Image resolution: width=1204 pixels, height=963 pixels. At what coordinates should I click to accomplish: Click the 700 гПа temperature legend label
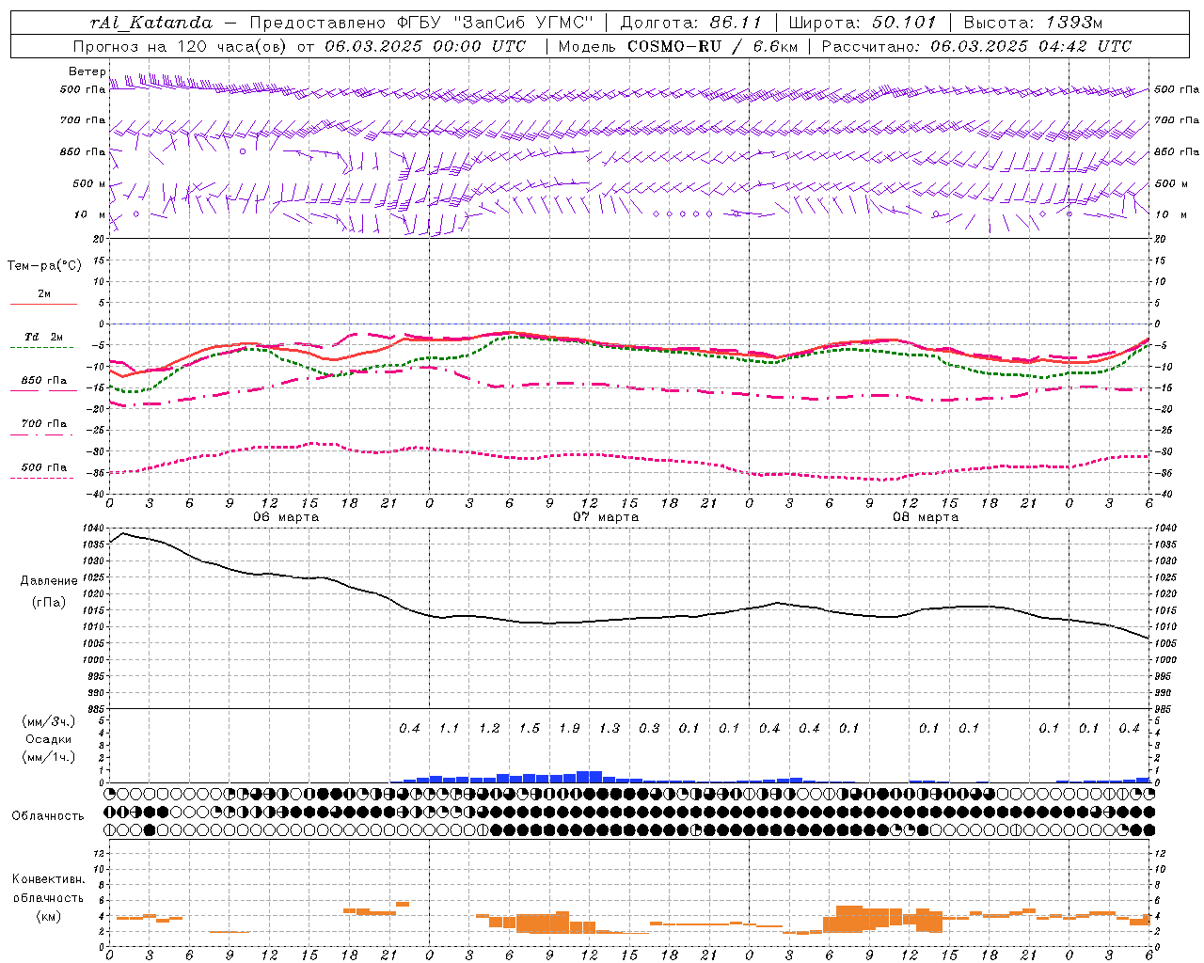[43, 424]
